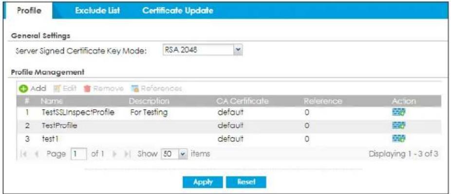Open References for selected profile

coord(157,88)
